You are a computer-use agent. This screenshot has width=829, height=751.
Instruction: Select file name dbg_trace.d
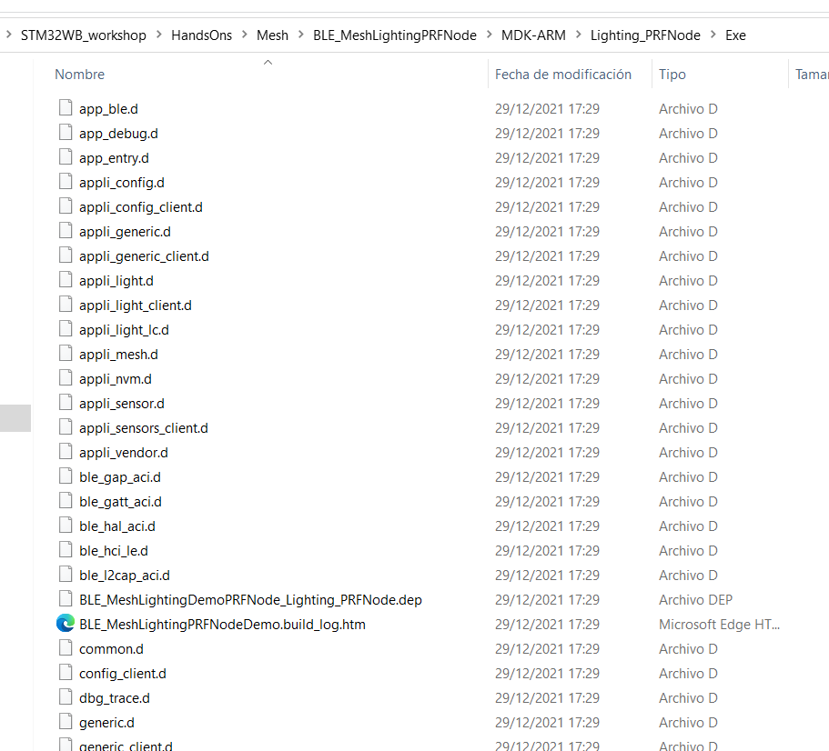[114, 698]
